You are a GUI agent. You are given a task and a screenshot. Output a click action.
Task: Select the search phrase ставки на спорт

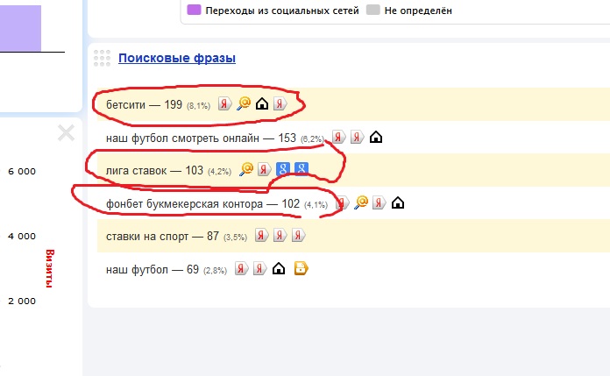pyautogui.click(x=147, y=236)
